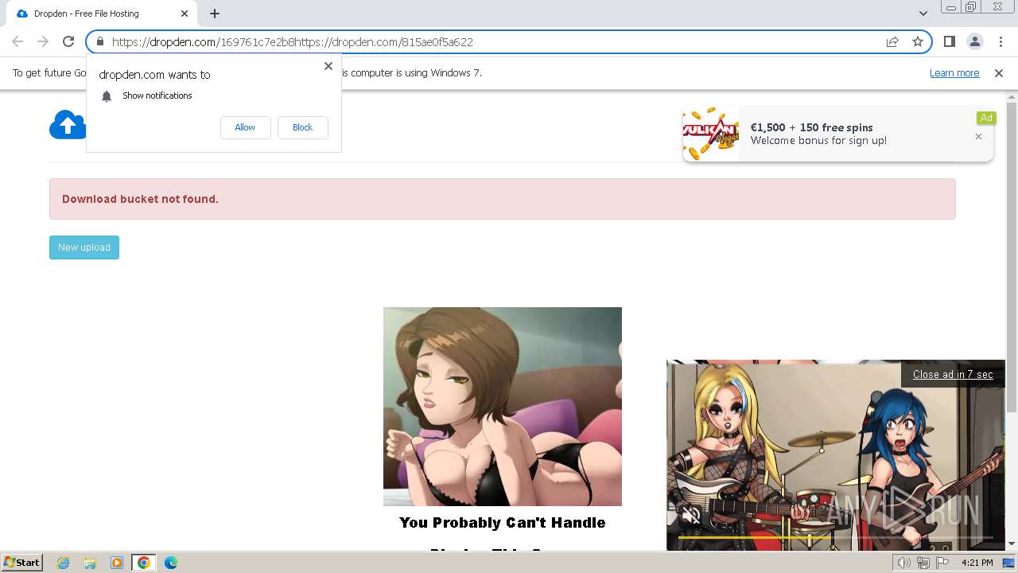Screen dimensions: 1018x573
Task: Click the "Download bucket not found." alert
Action: click(503, 199)
